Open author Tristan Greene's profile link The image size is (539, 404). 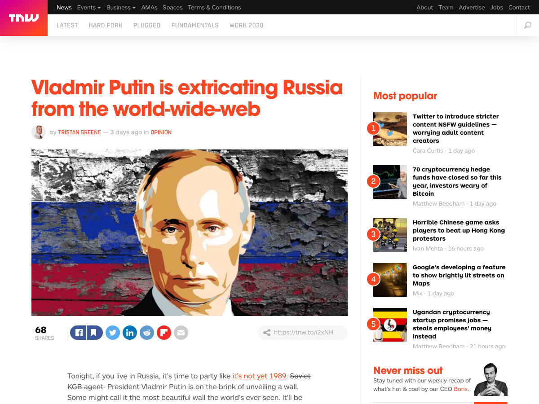(x=80, y=132)
